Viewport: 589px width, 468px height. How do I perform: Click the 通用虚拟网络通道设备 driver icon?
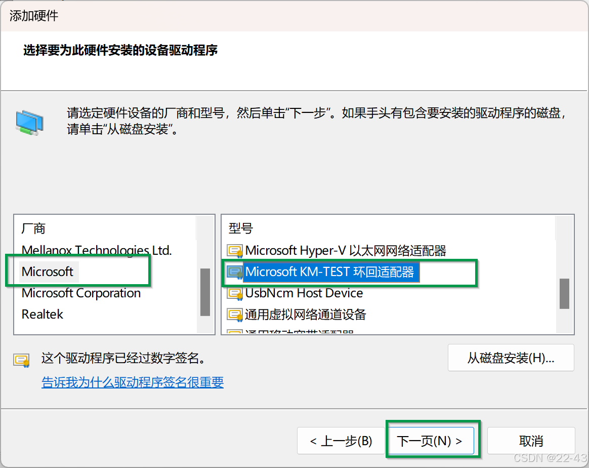[235, 315]
